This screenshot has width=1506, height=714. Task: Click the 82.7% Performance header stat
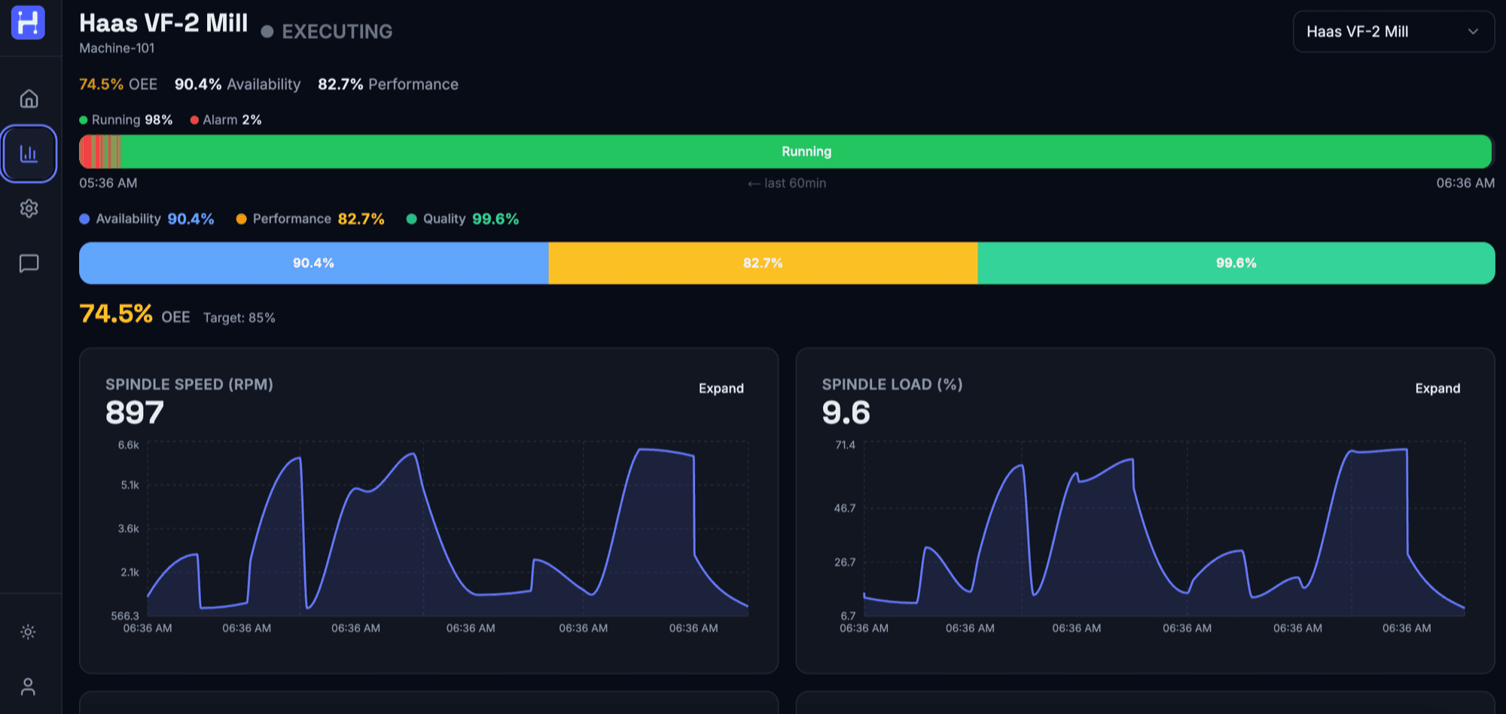point(388,84)
